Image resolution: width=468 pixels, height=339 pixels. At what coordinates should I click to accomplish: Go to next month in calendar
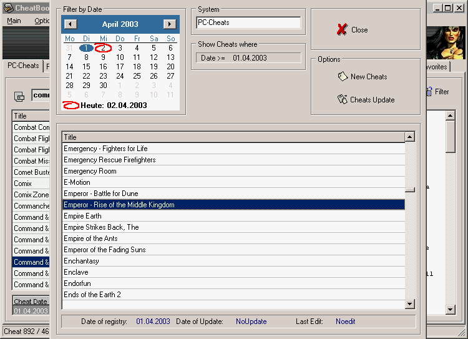coord(169,24)
